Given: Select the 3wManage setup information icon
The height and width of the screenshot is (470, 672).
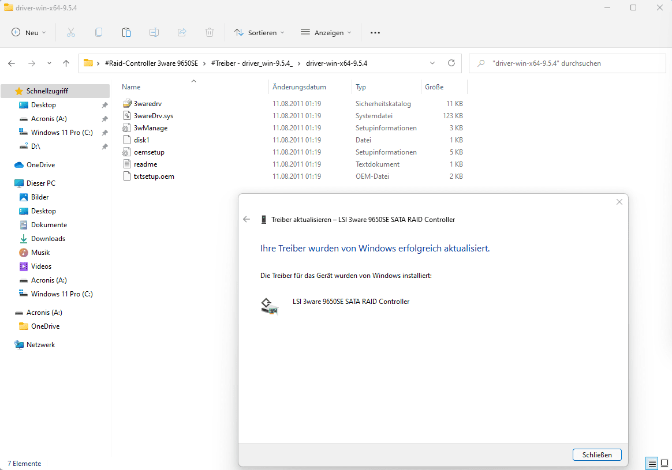Looking at the screenshot, I should click(126, 127).
